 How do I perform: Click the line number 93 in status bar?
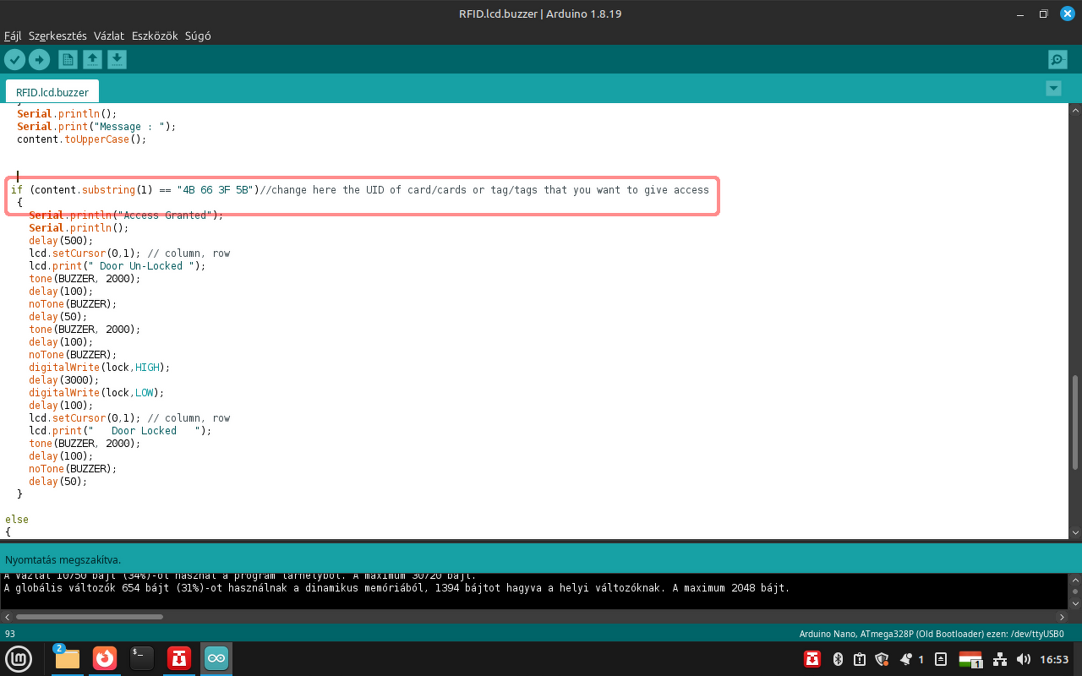(10, 634)
